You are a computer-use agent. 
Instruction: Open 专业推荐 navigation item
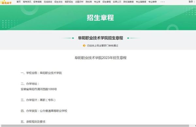pos(153,2)
